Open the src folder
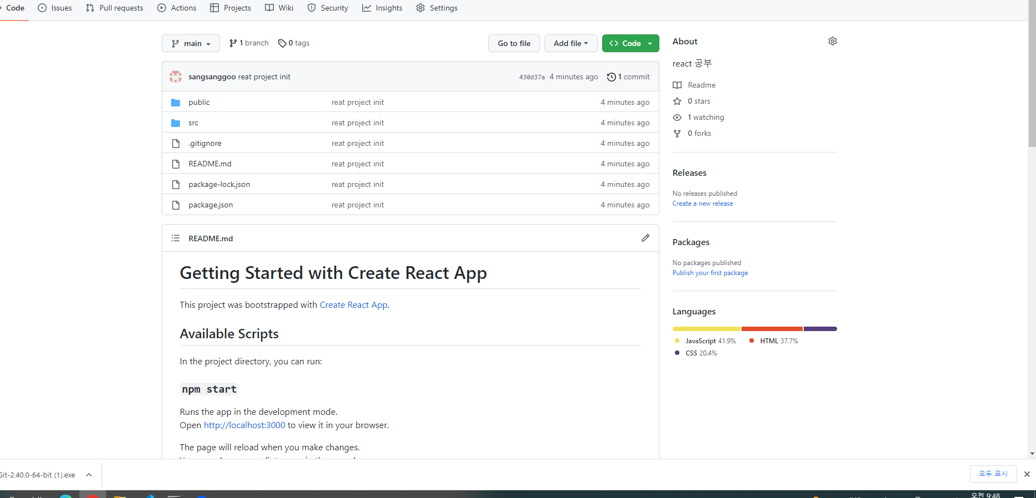Image resolution: width=1036 pixels, height=498 pixels. pyautogui.click(x=193, y=123)
